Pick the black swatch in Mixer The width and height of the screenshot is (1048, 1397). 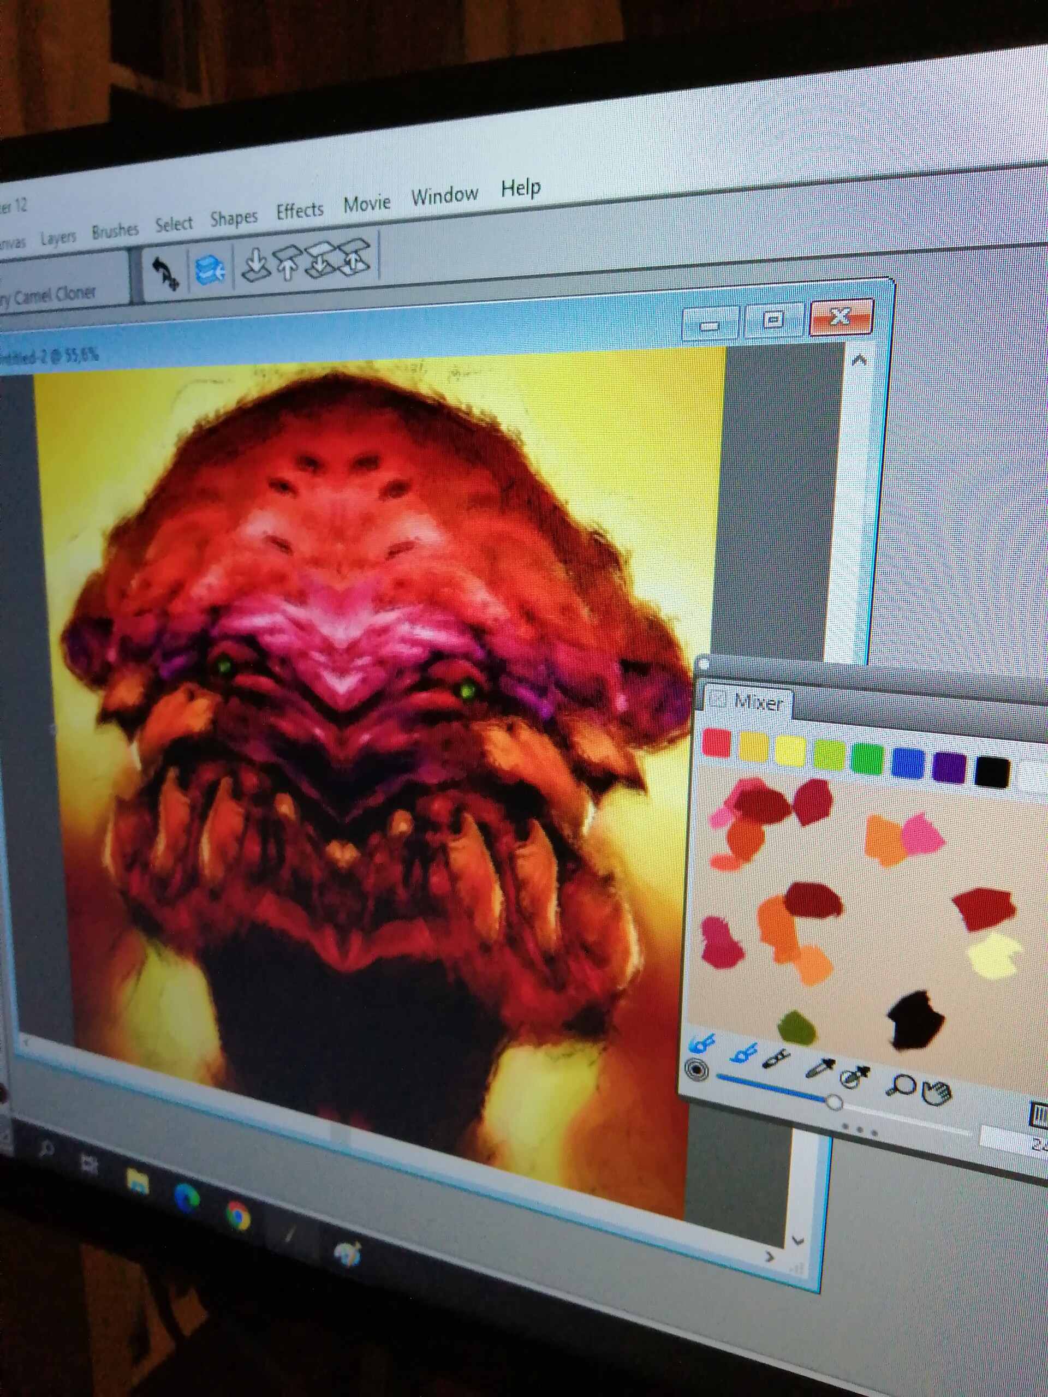(x=992, y=772)
